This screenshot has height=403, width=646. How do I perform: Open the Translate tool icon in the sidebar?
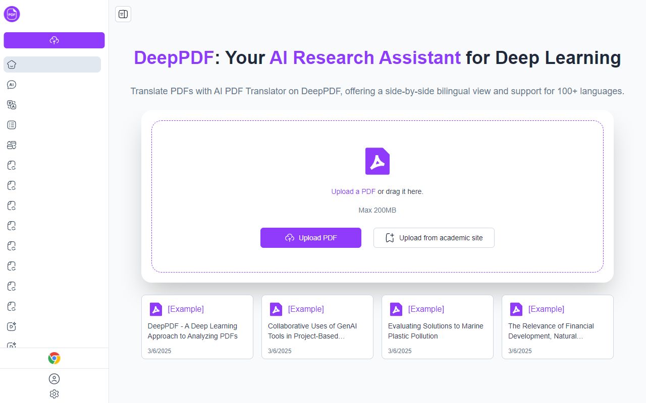tap(11, 104)
